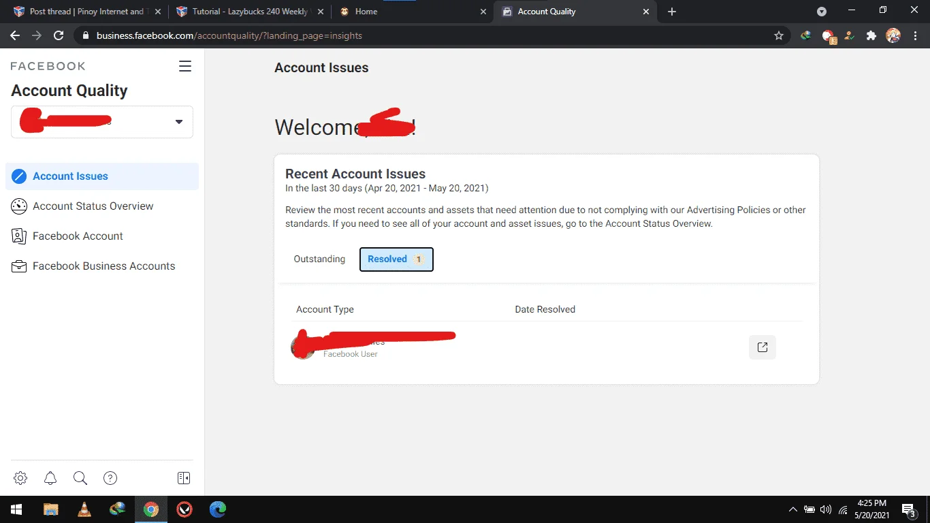Go back in browser history
The height and width of the screenshot is (523, 930).
15,35
